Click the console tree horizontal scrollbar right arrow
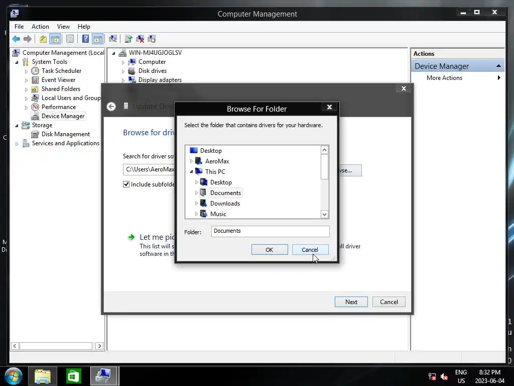Screen dimensions: 514x386 click(100, 346)
